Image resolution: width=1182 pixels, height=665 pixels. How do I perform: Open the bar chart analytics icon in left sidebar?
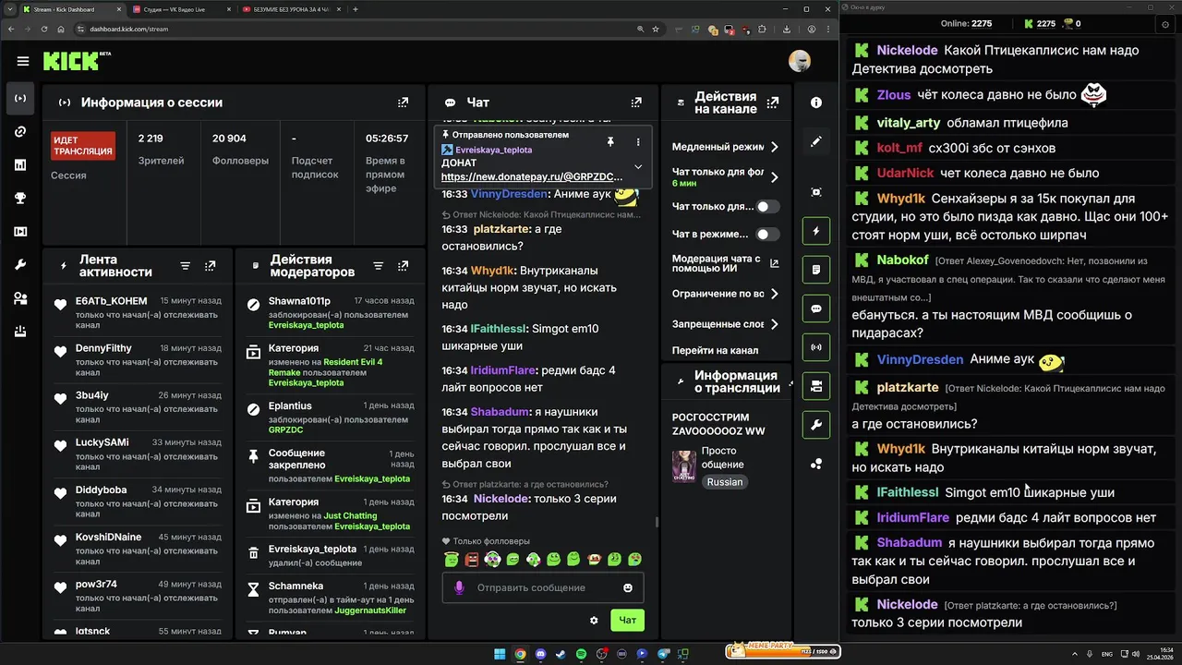pos(20,165)
